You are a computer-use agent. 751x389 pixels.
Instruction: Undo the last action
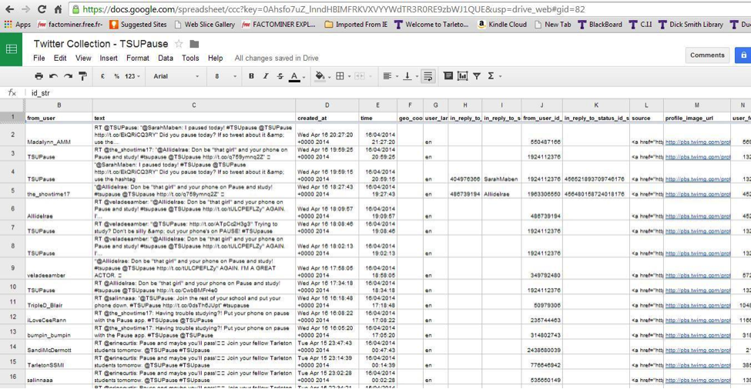[53, 76]
